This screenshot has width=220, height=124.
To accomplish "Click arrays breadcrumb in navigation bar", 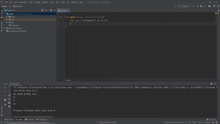I will tap(4, 6).
